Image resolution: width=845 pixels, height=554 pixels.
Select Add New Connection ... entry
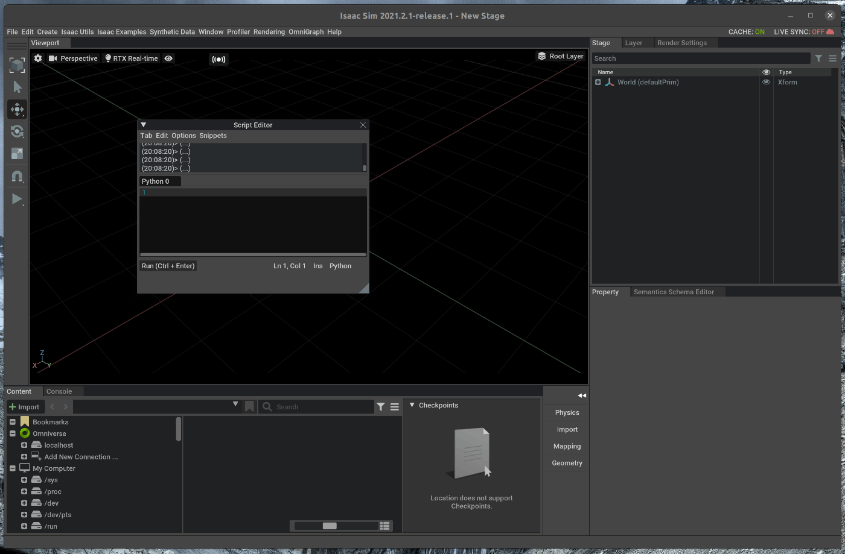tap(81, 457)
